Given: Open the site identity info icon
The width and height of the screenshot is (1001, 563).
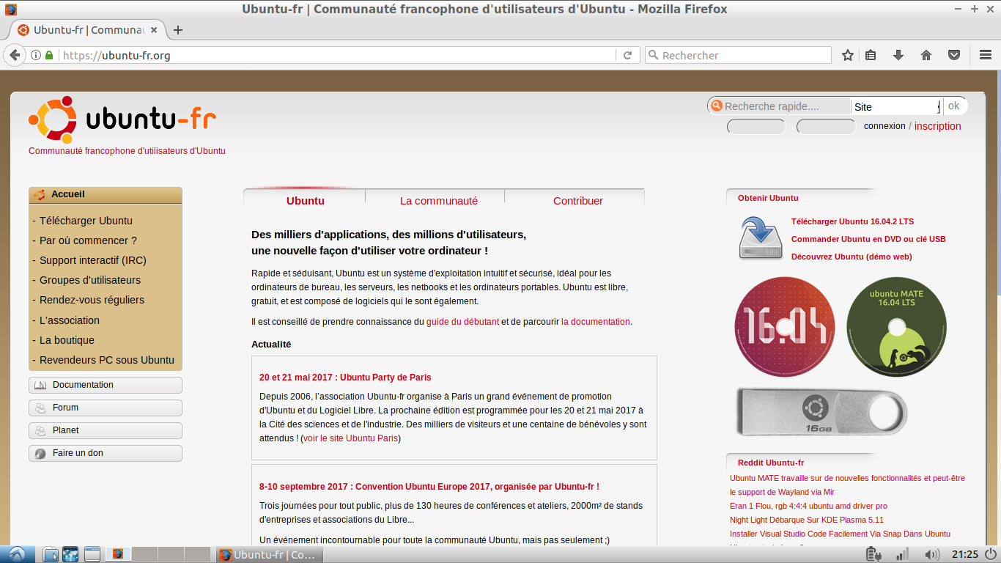Looking at the screenshot, I should point(36,55).
